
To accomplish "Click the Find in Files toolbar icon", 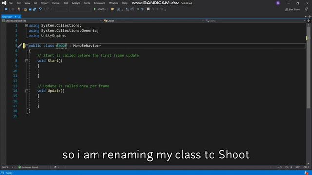I will tap(113, 9).
